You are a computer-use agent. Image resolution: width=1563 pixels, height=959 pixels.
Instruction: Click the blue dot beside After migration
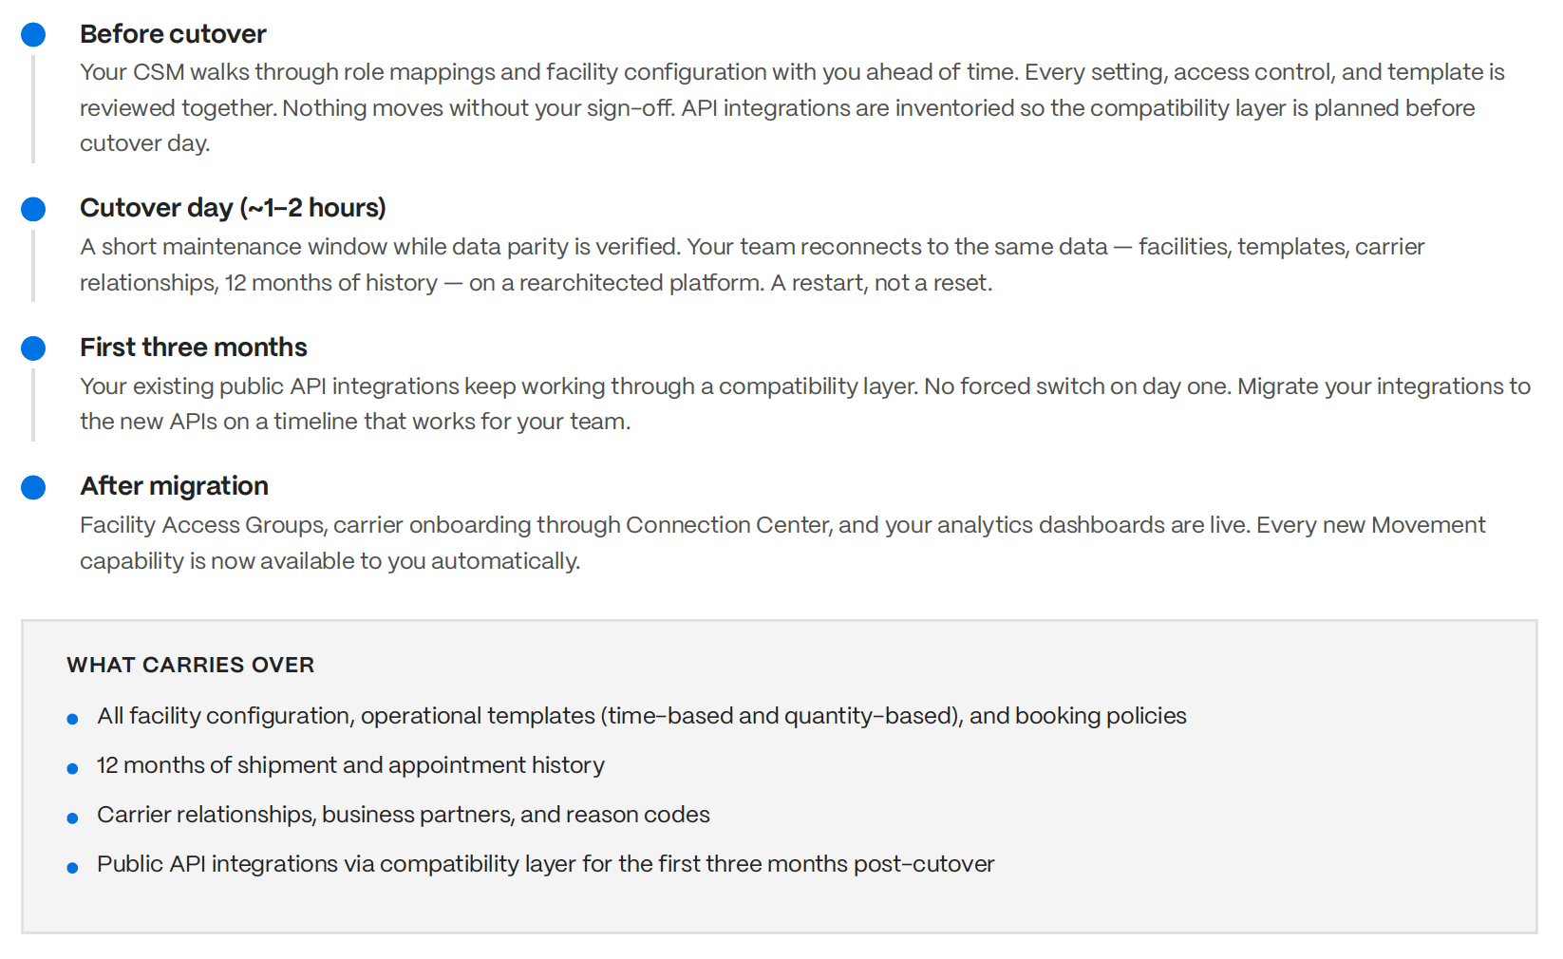pos(33,487)
